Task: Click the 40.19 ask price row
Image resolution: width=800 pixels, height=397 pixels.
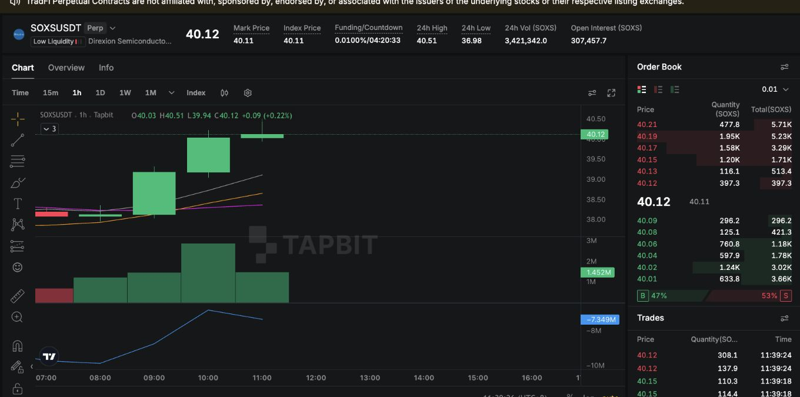Action: click(x=714, y=136)
